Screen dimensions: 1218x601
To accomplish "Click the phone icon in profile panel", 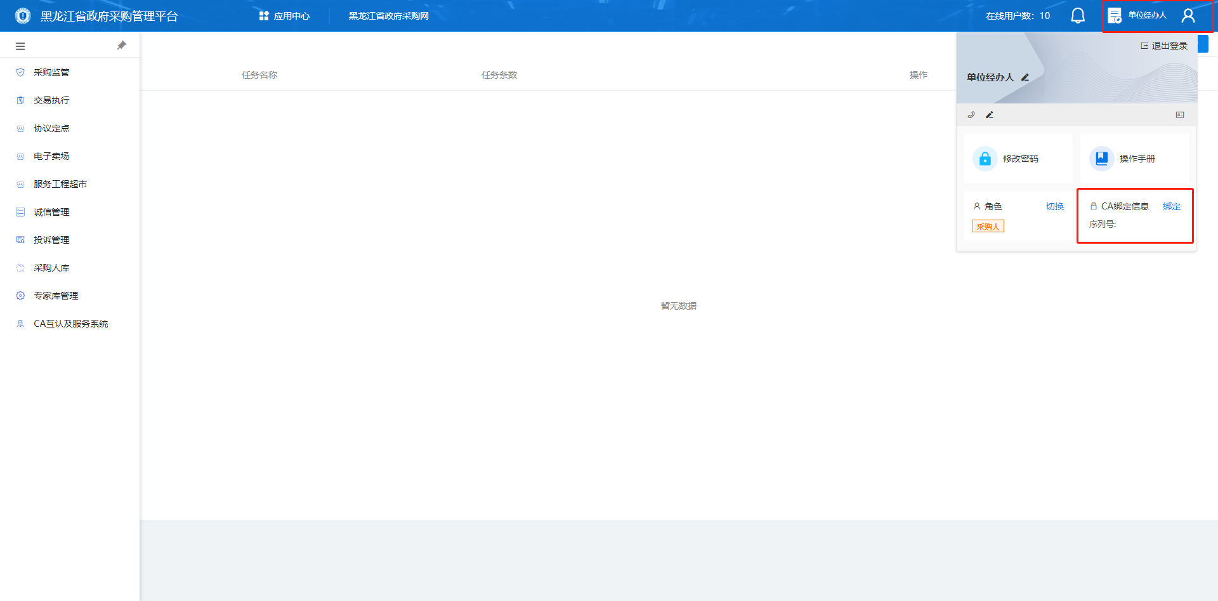I will 971,115.
